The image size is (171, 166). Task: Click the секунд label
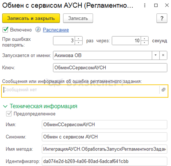coord(160,41)
